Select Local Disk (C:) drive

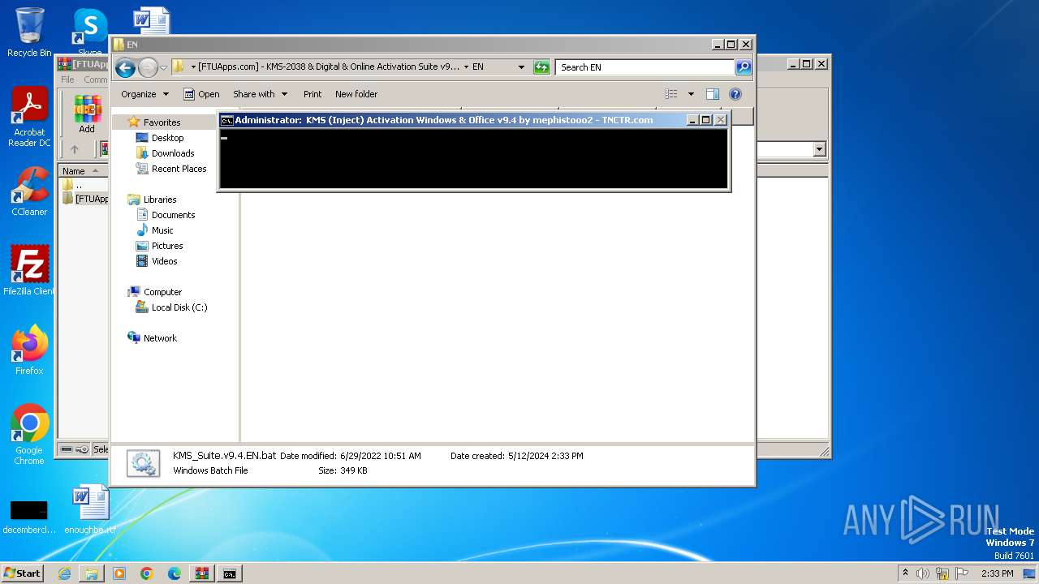coord(171,307)
